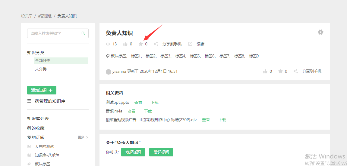Open 我的订阅 in sidebar

(36, 137)
